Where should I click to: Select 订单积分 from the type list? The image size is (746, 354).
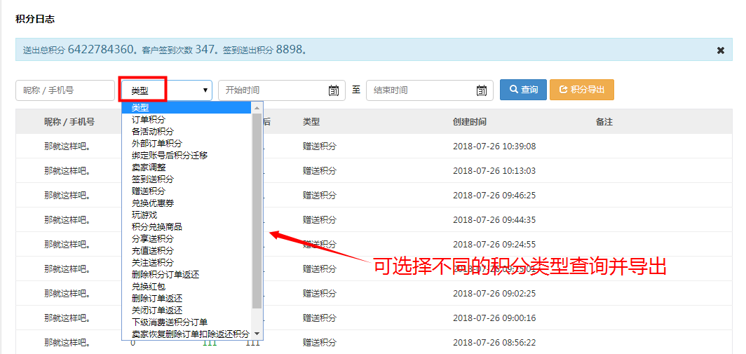tap(149, 120)
